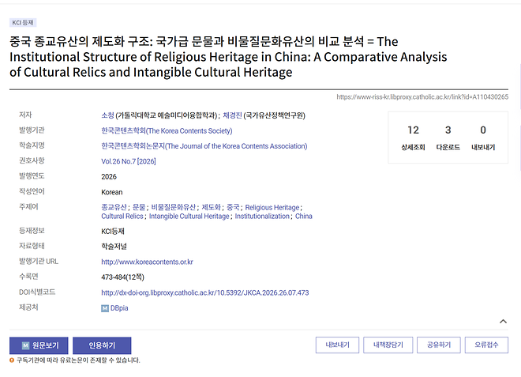Viewport: 521px width, 377px height.
Task: Click the 내보내기 export button
Action: [x=337, y=345]
